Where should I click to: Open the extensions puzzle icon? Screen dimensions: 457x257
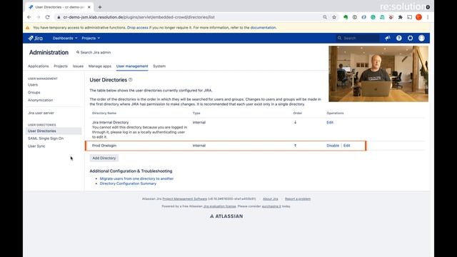pyautogui.click(x=400, y=17)
